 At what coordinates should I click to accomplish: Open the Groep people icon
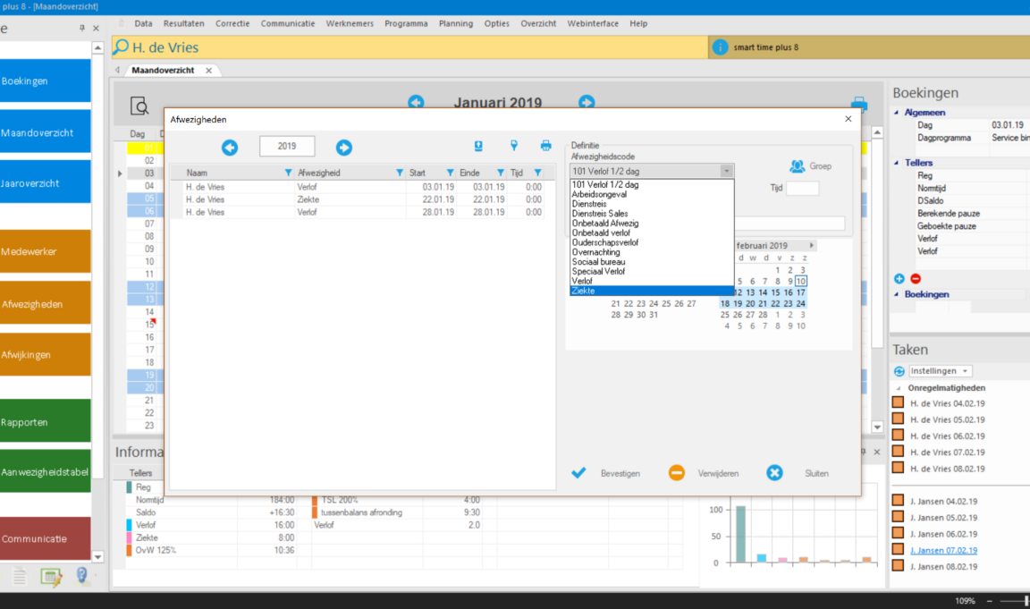point(798,166)
